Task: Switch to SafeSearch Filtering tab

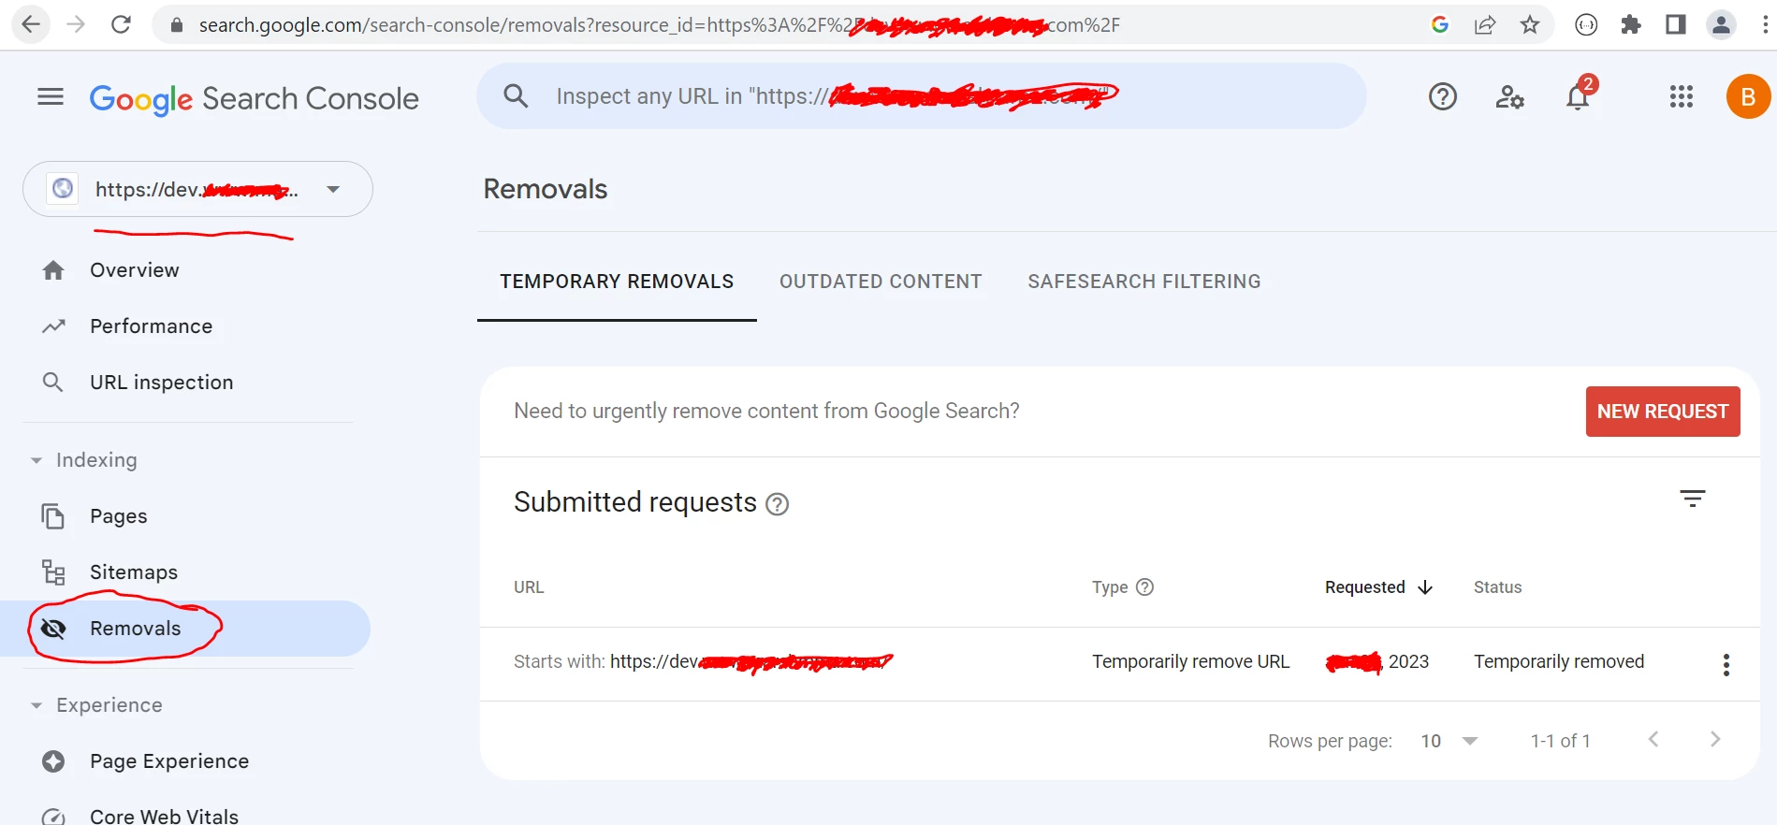Action: pos(1144,282)
